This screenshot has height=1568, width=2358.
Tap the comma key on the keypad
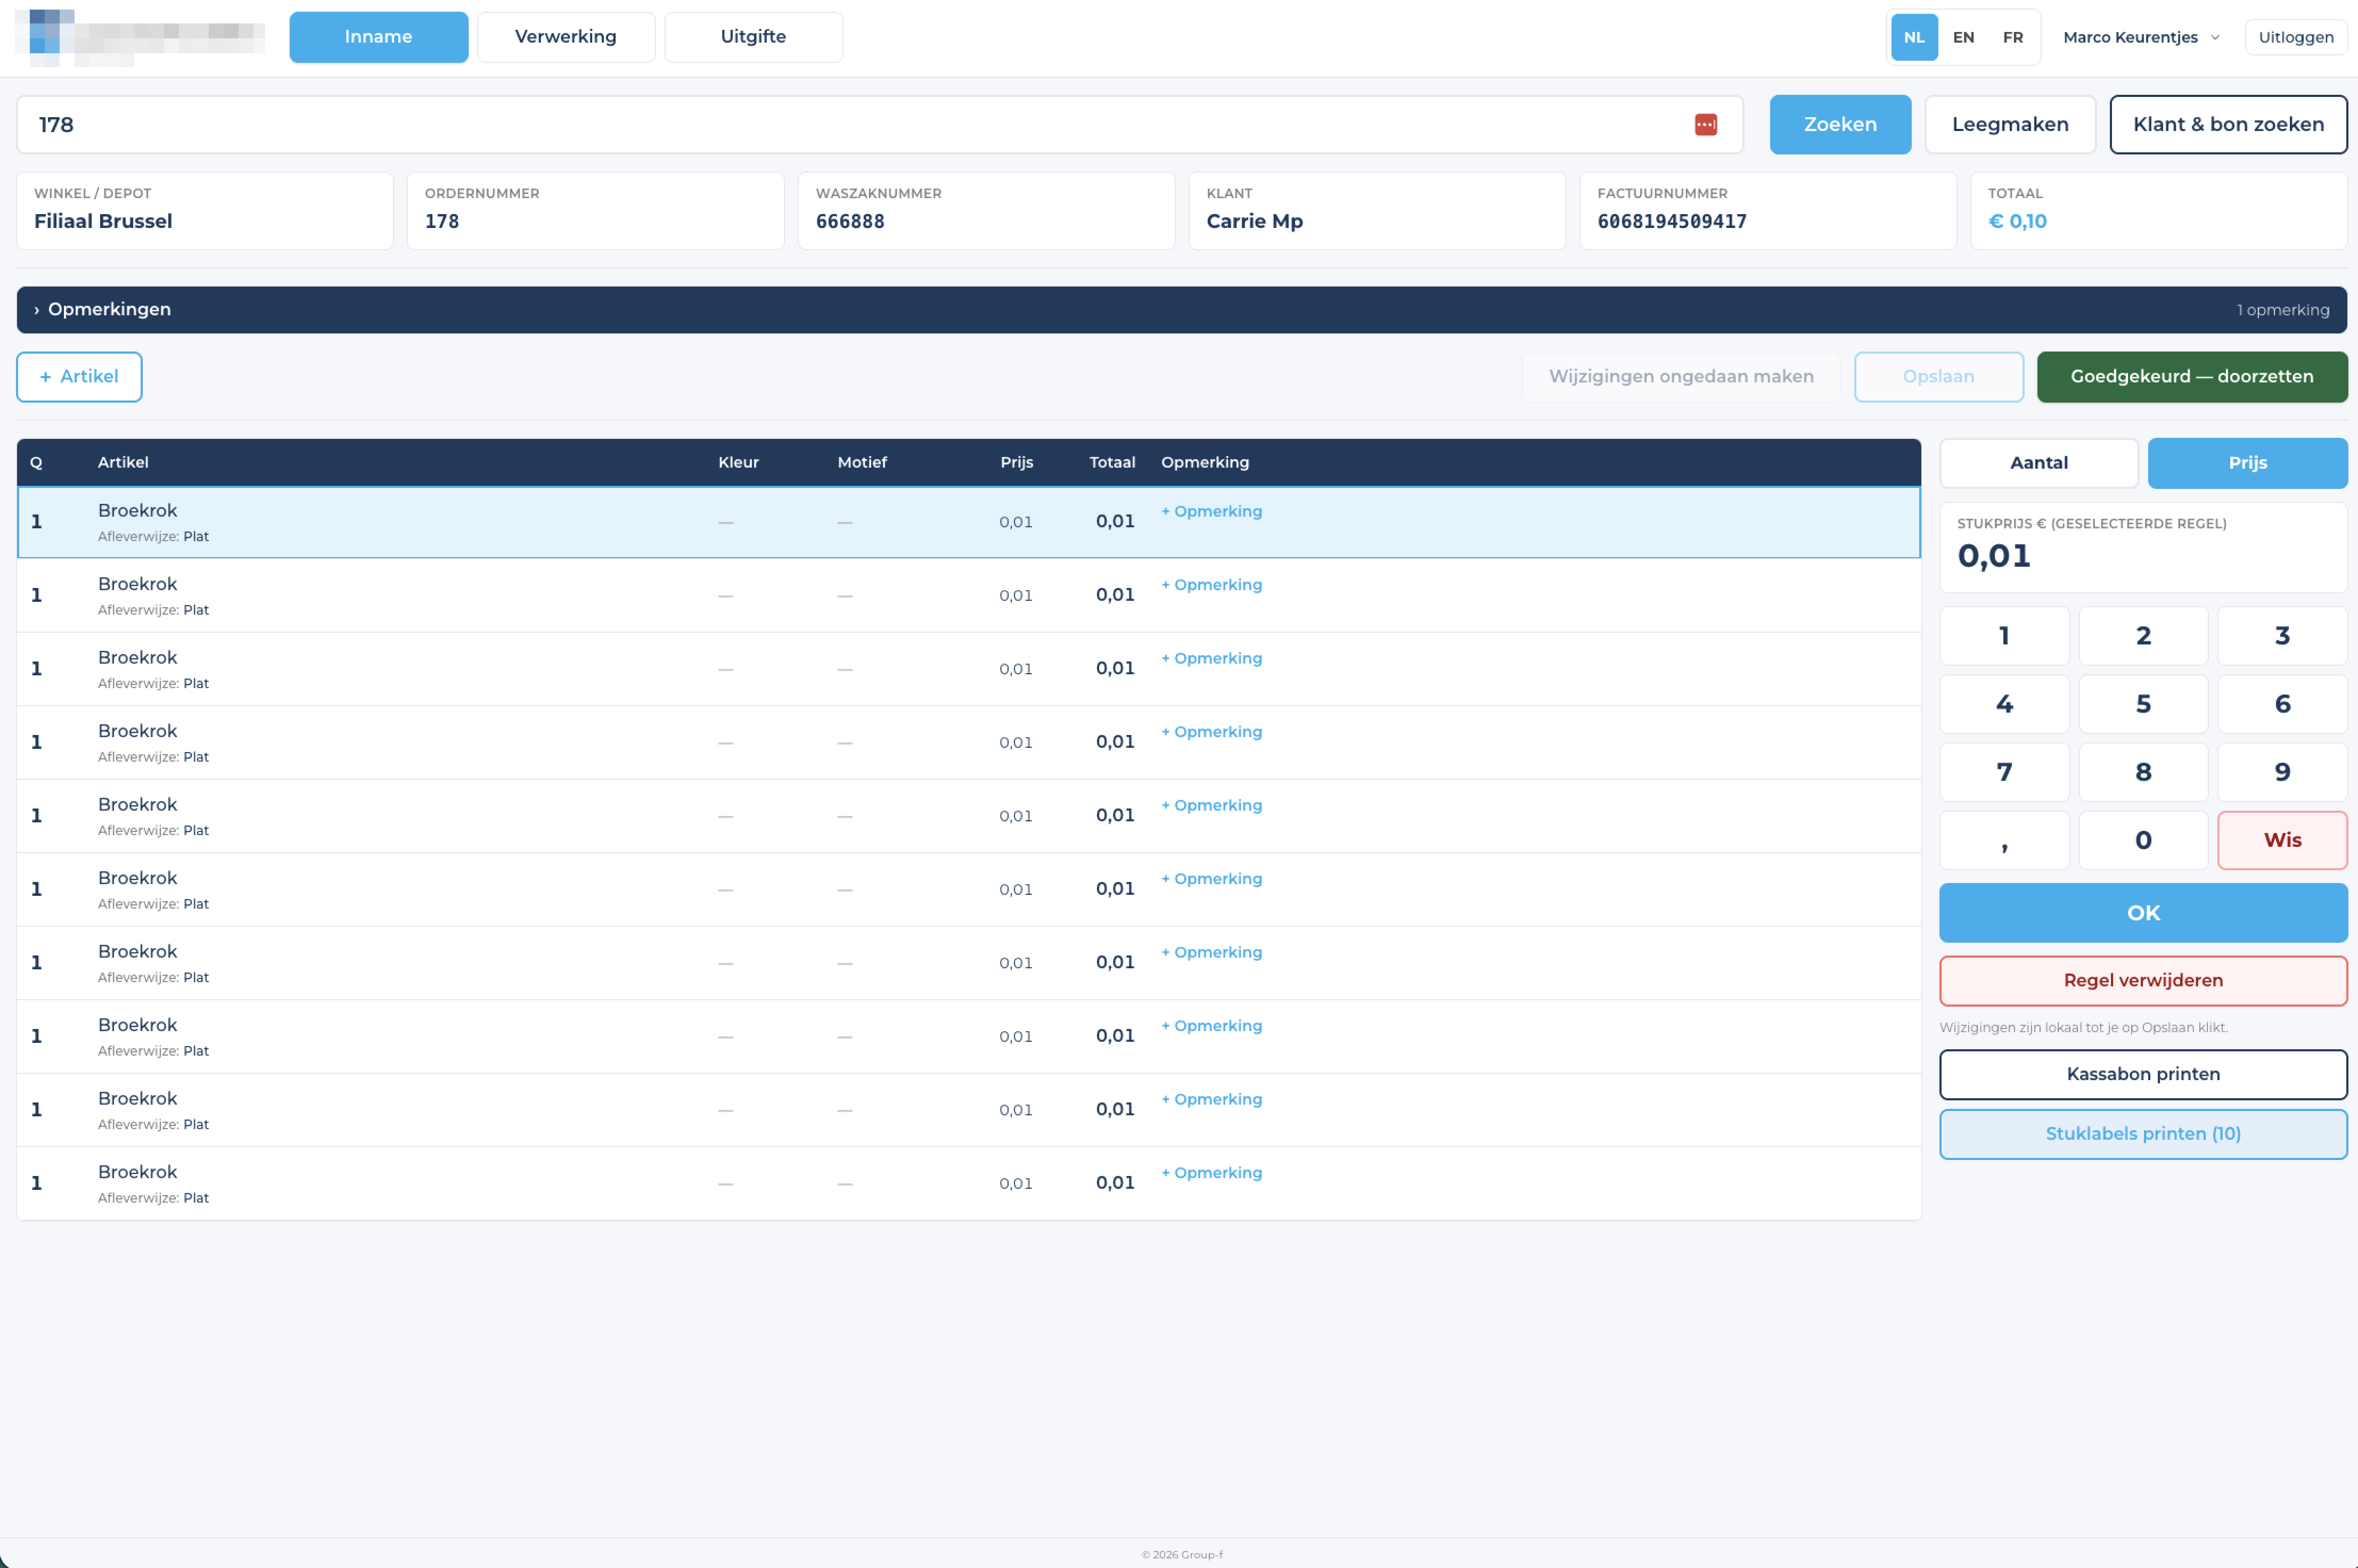(2004, 840)
